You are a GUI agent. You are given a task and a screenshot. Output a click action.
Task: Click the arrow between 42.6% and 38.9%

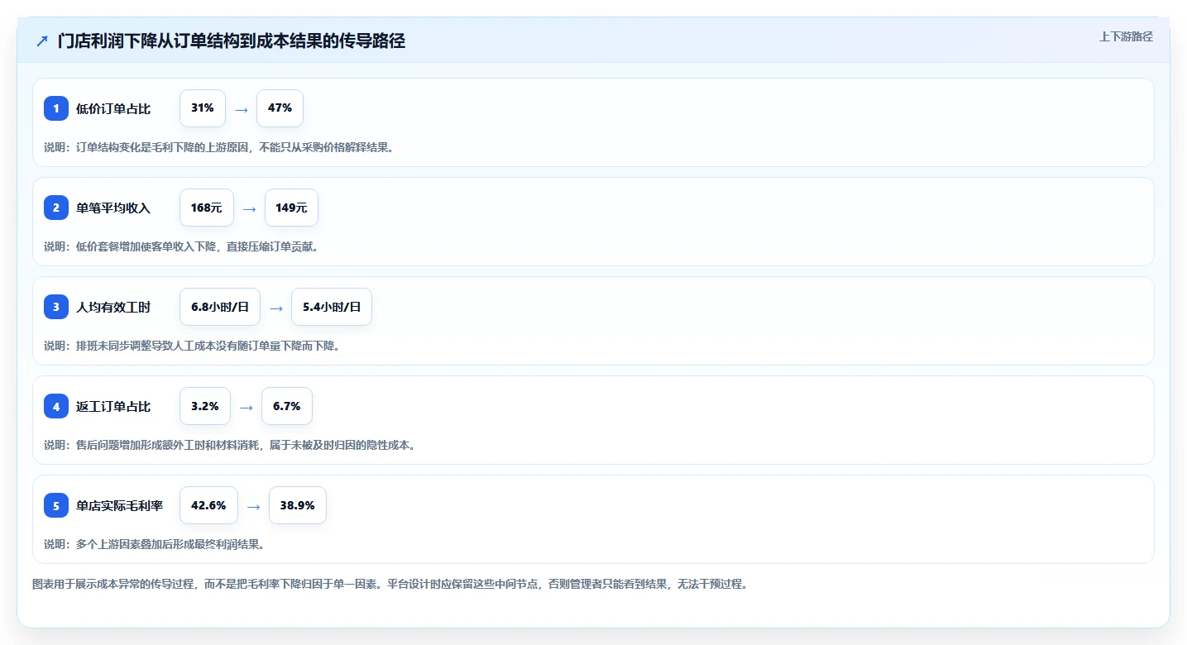tap(254, 506)
